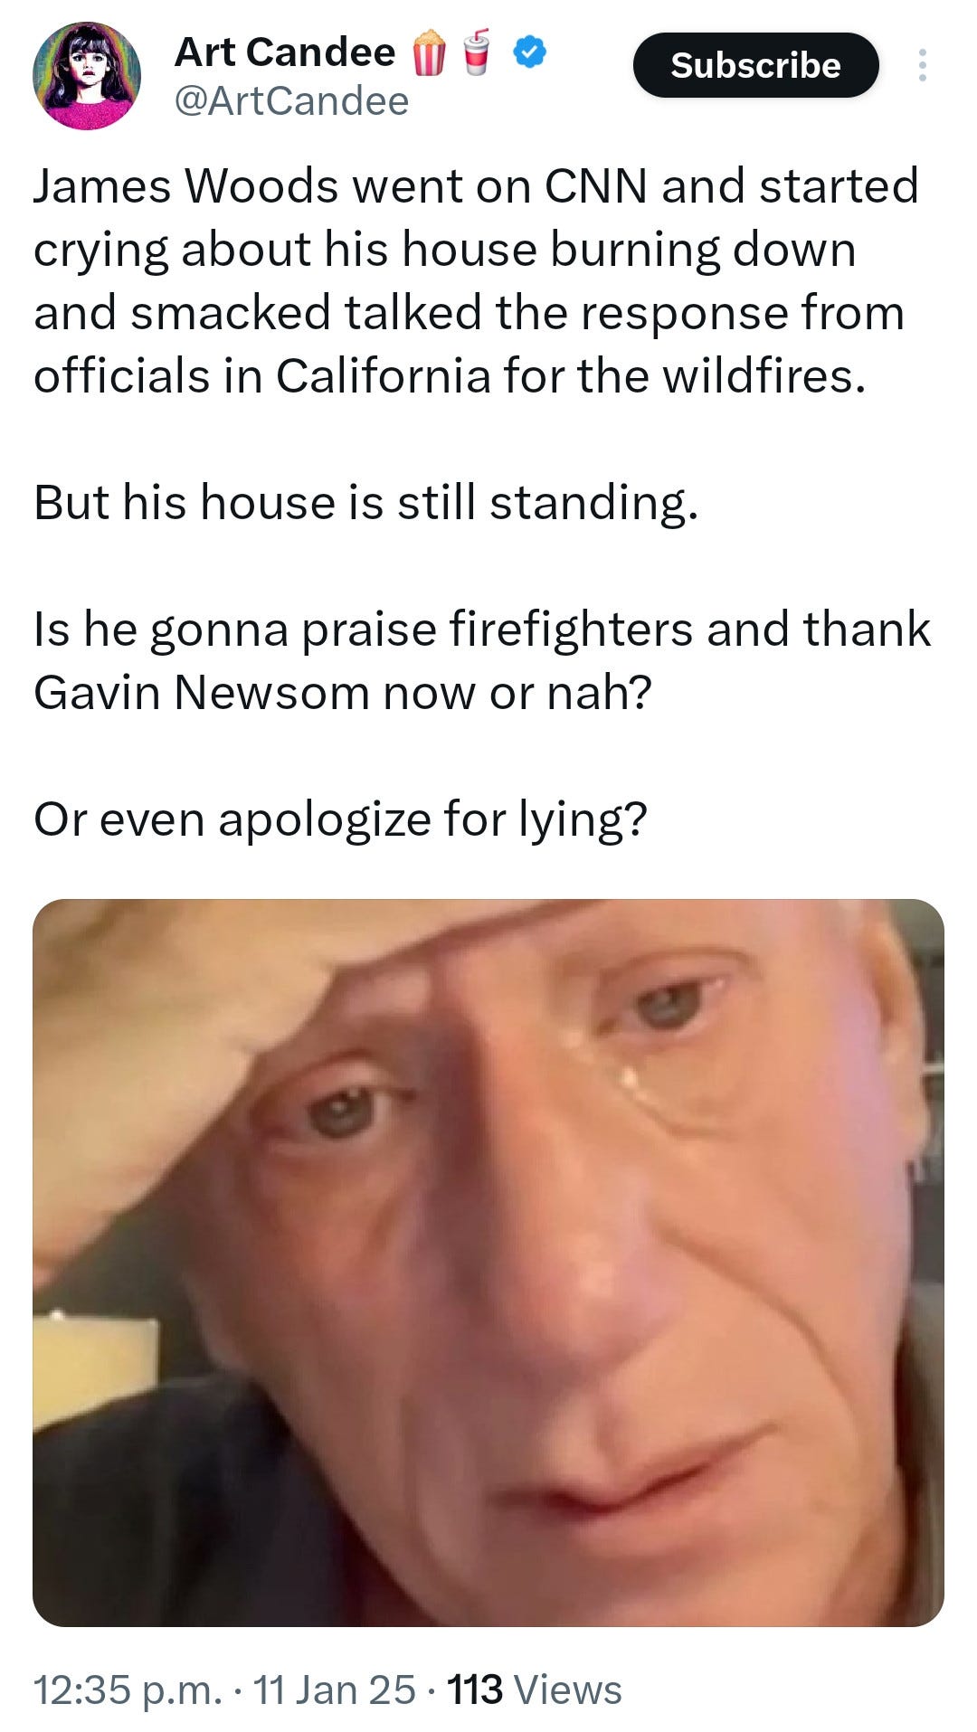977x1732 pixels.
Task: Click the line 'Or even apologize for lying?'
Action: (341, 820)
